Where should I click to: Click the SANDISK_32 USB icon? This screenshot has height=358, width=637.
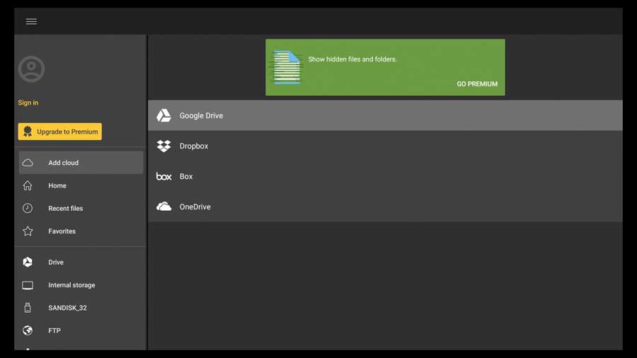pyautogui.click(x=28, y=308)
